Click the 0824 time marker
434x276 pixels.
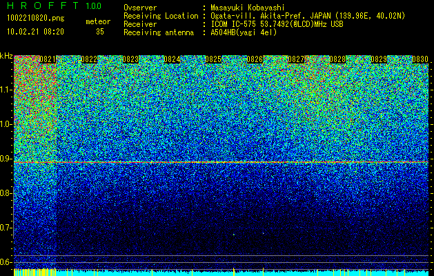[x=172, y=59]
